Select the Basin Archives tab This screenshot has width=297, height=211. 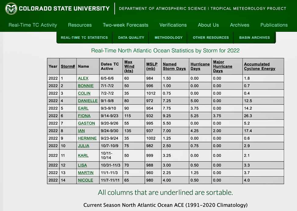pyautogui.click(x=254, y=37)
